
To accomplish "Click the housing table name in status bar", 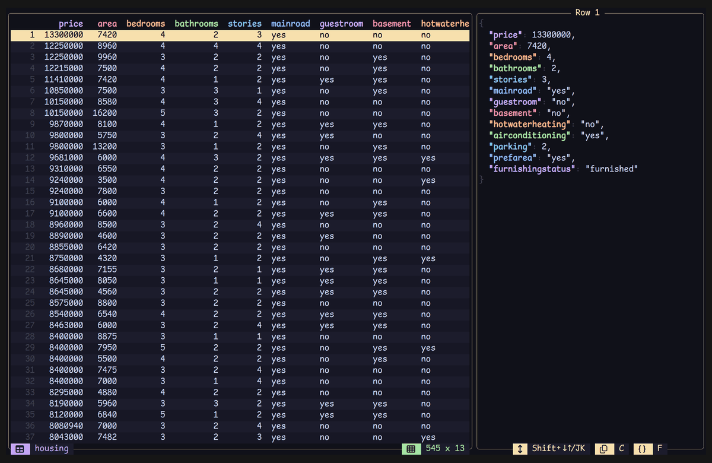I will tap(52, 449).
